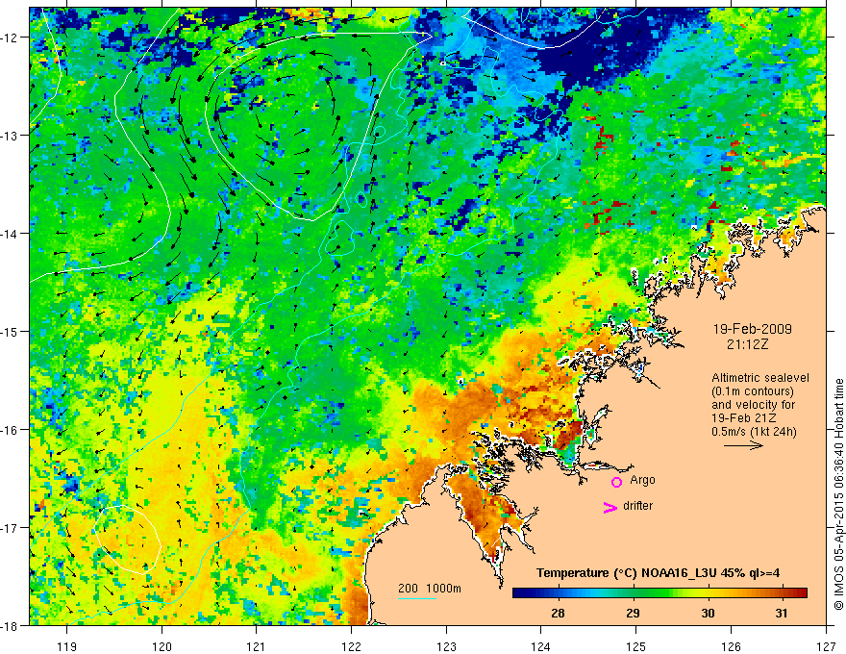The image size is (846, 654).
Task: Click latitude axis label -17
Action: tap(10, 528)
